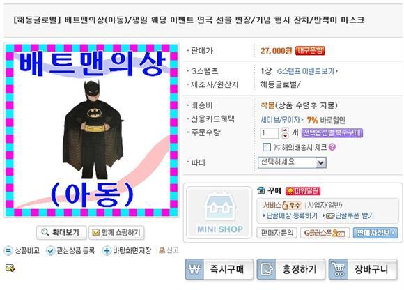Click the 바탕화면저장 plus icon
Screen dimensions: 404x290
click(x=107, y=250)
